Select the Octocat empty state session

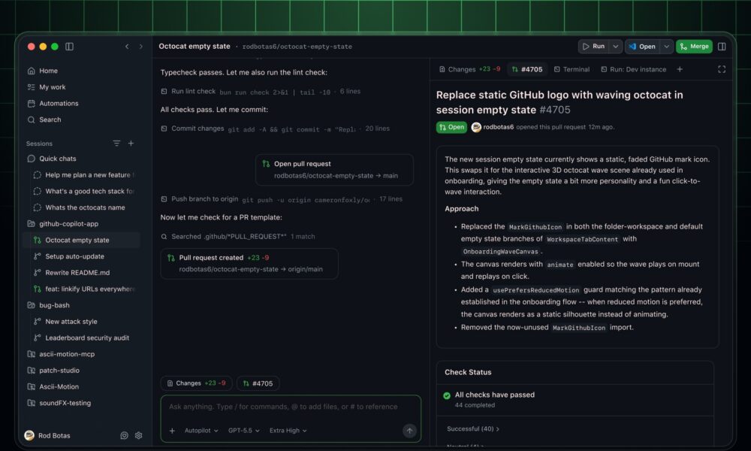[x=81, y=240]
